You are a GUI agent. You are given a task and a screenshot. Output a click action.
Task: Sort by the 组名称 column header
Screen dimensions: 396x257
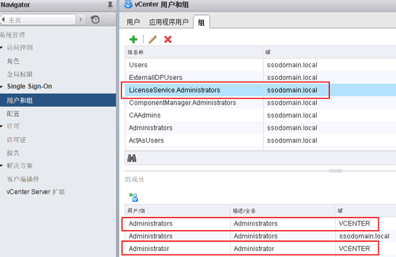[194, 52]
